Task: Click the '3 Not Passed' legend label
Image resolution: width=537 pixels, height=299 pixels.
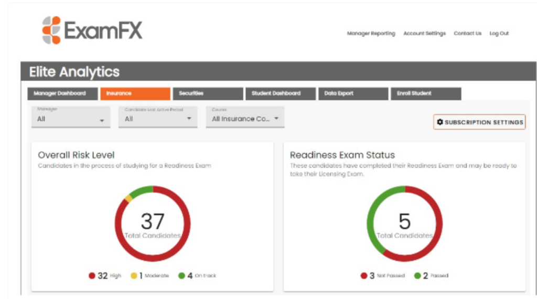Action: pyautogui.click(x=382, y=276)
